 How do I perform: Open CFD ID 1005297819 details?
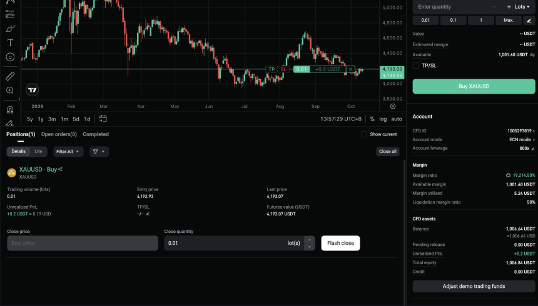click(x=521, y=131)
